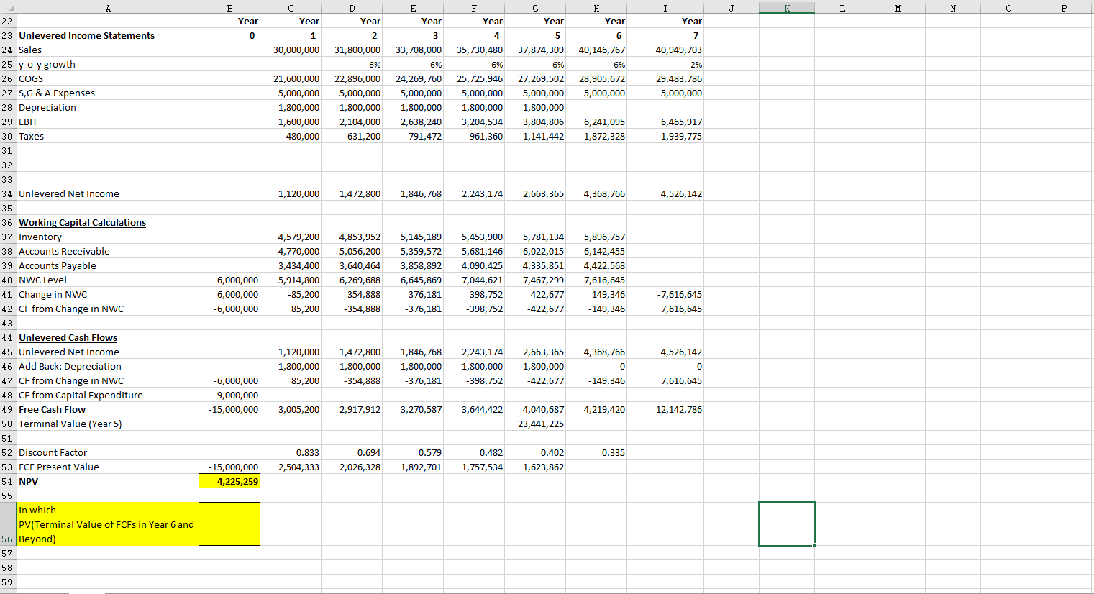Select the 0.833 Discount Factor cell

(x=291, y=452)
